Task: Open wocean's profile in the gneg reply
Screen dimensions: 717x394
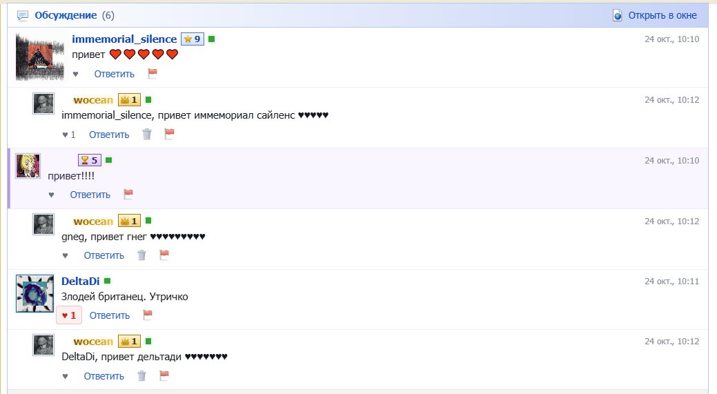Action: [x=93, y=221]
